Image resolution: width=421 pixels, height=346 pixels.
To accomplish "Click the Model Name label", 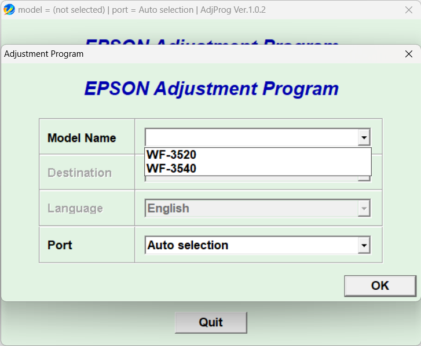I will pyautogui.click(x=82, y=138).
